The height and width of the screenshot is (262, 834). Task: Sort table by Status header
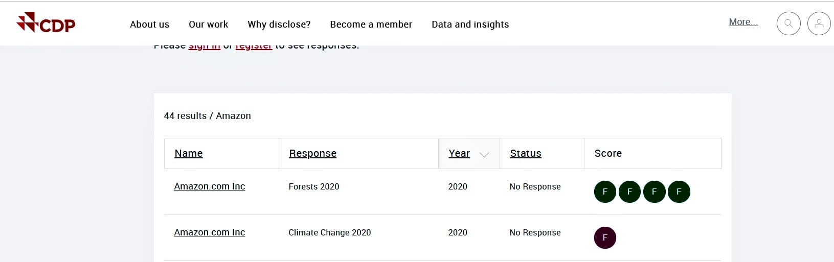[x=525, y=153]
